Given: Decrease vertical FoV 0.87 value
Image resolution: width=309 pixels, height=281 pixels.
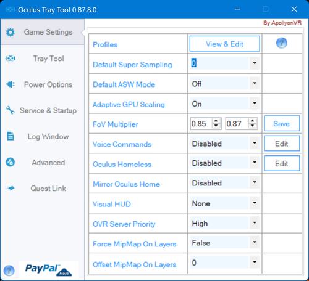Looking at the screenshot, I should point(253,126).
